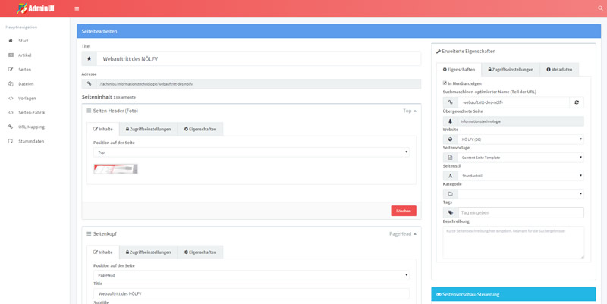607x304 pixels.
Task: Open the Website dropdown
Action: coord(521,139)
